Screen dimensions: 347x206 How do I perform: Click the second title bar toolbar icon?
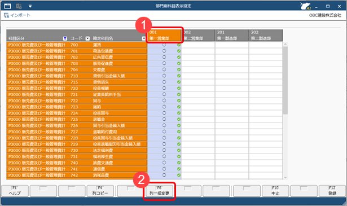19,6
